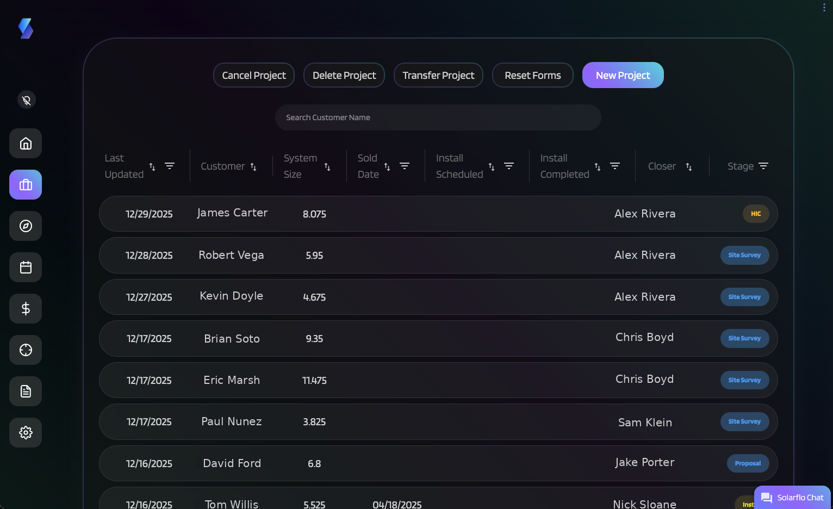Viewport: 833px width, 509px height.
Task: Click the 12/29/2025 last updated date
Action: pos(149,214)
